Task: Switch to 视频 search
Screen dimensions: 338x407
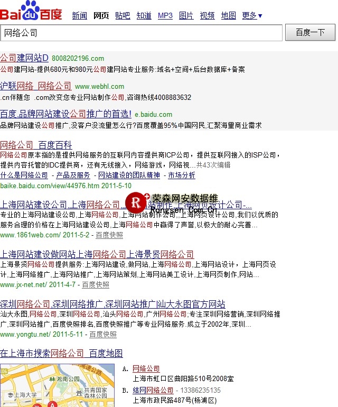Action: click(x=207, y=16)
